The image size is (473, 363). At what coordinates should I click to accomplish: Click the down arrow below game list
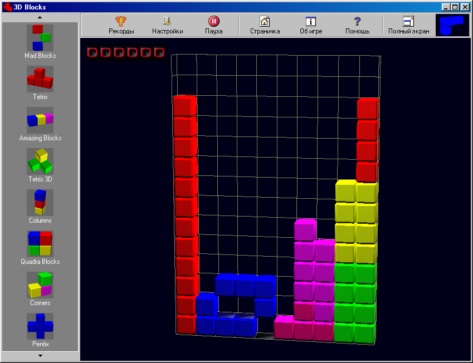[x=40, y=356]
